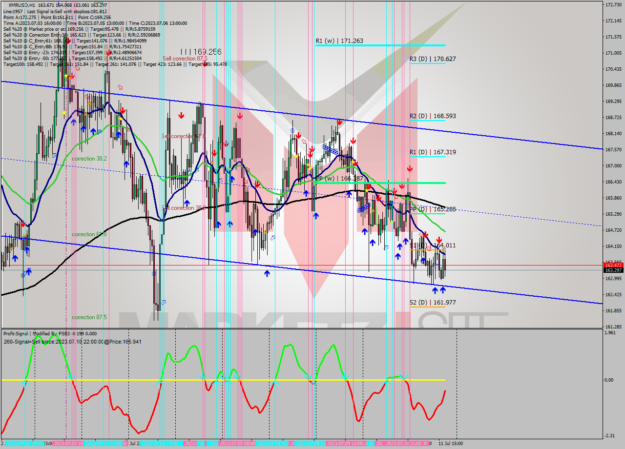Click the red sell arrow beside "Sell correction 87.5" text
625x449 pixels.
(x=205, y=64)
